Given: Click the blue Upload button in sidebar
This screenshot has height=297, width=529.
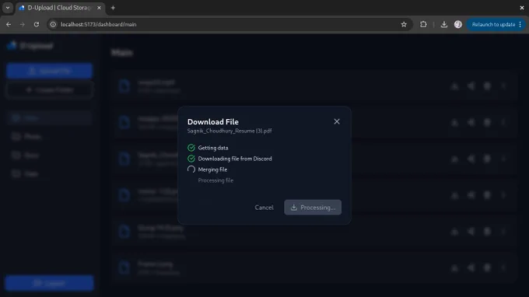Looking at the screenshot, I should point(49,71).
